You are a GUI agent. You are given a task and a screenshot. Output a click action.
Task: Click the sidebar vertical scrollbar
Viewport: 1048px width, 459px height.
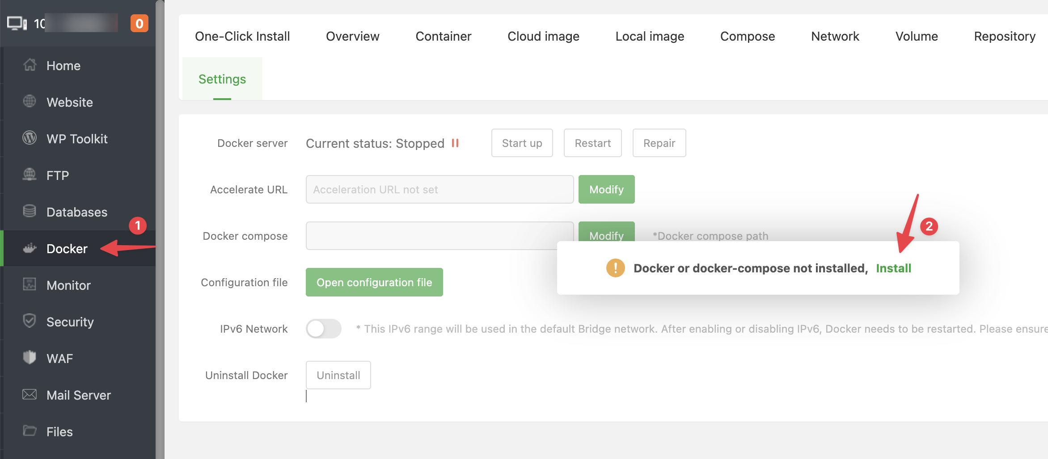160,229
